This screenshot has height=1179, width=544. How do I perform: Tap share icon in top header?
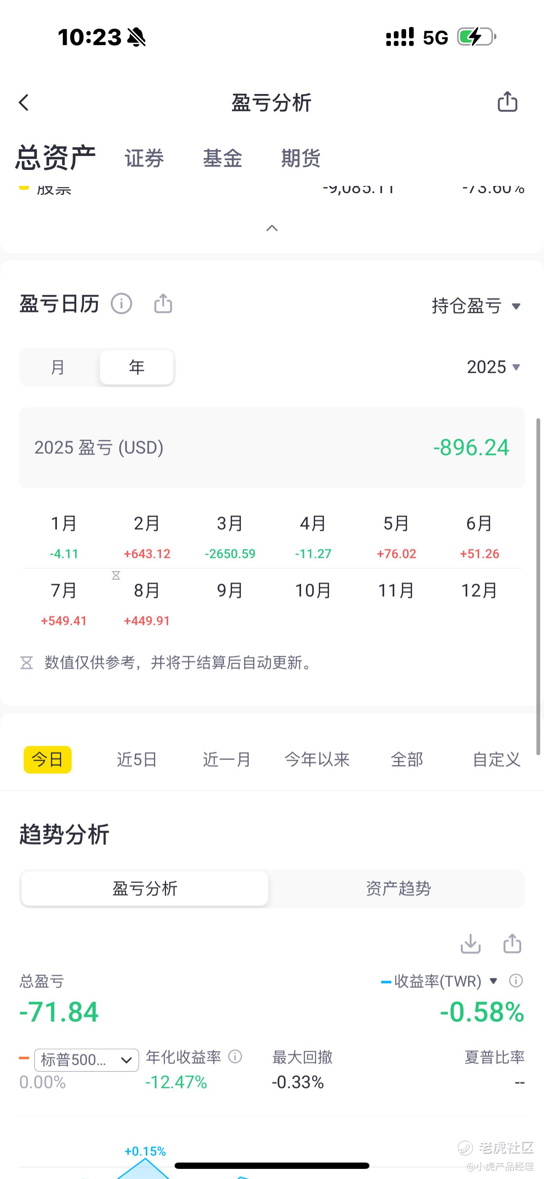point(507,101)
